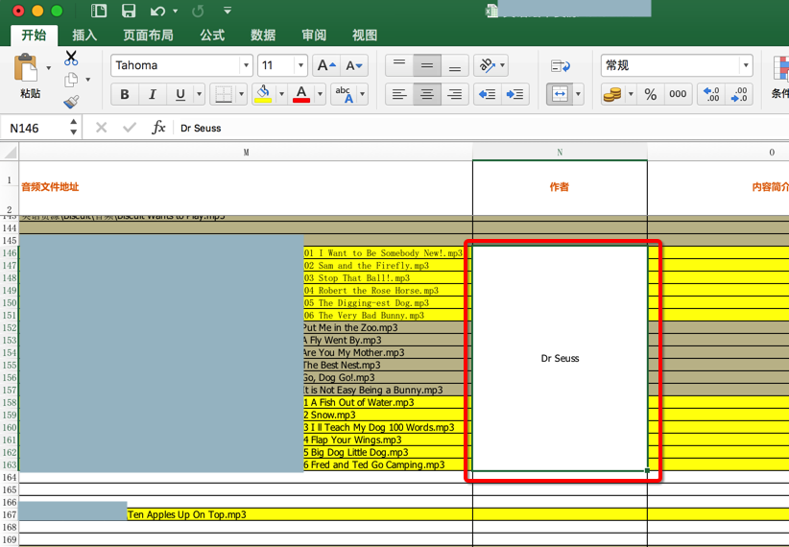Toggle Underline formatting

pyautogui.click(x=180, y=94)
